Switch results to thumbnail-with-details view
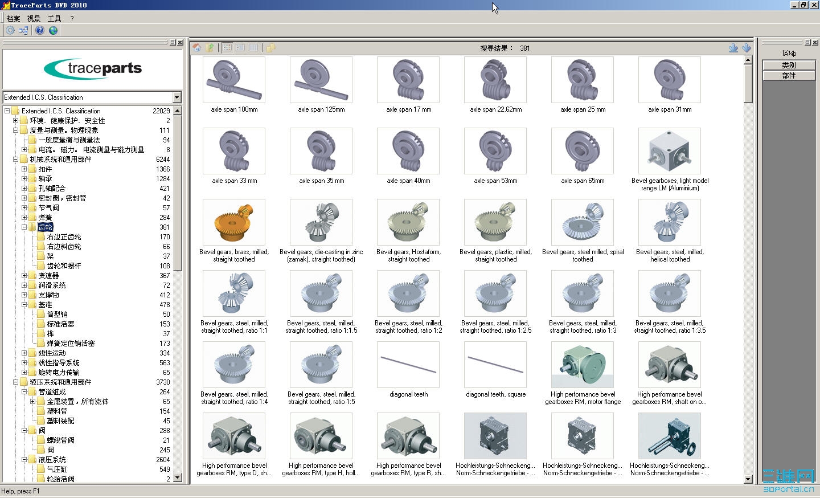This screenshot has width=820, height=498. click(240, 48)
